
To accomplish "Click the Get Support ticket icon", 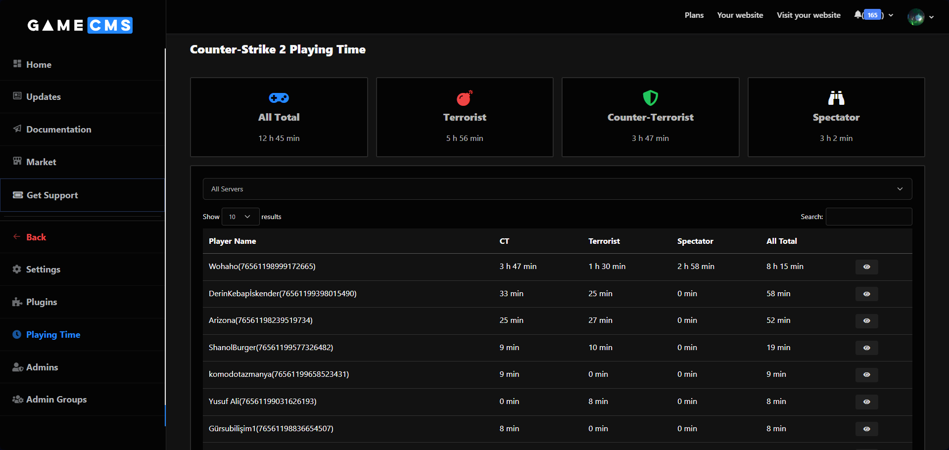I will coord(18,195).
